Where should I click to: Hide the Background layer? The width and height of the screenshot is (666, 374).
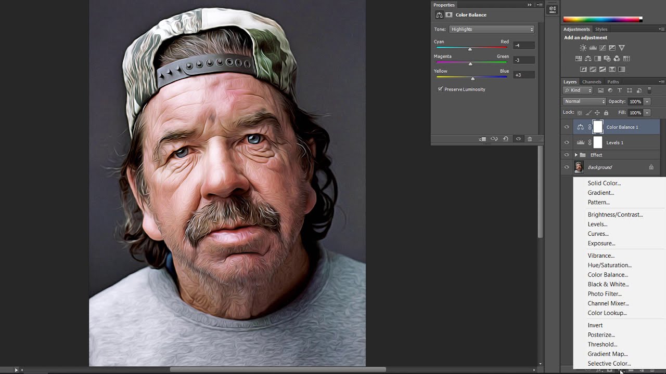pyautogui.click(x=567, y=167)
